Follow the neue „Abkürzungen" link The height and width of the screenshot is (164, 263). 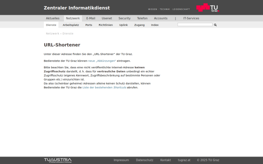pyautogui.click(x=102, y=61)
